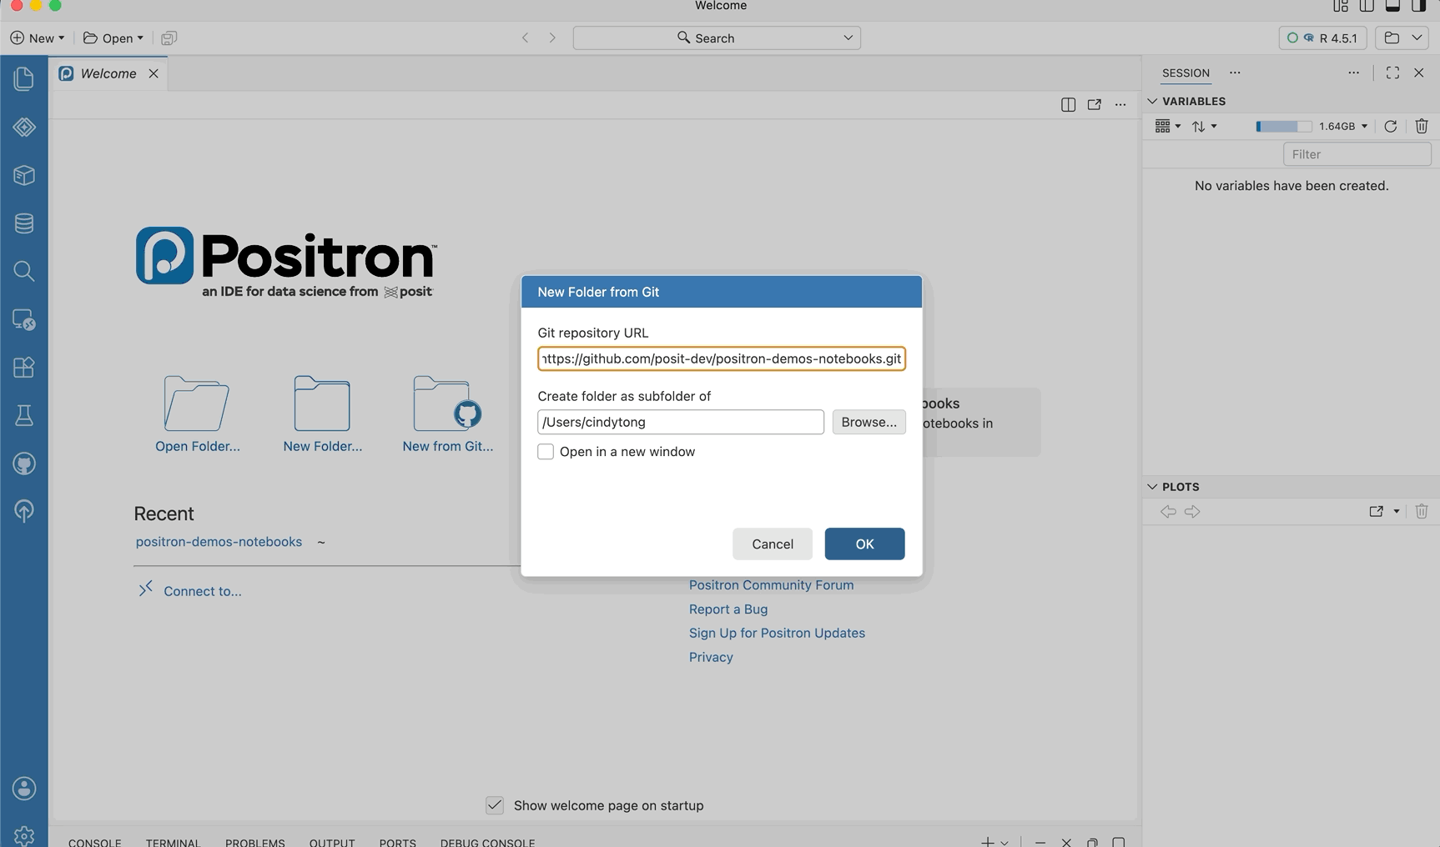The height and width of the screenshot is (847, 1440).
Task: Delete all variables with trash icon
Action: coord(1422,126)
